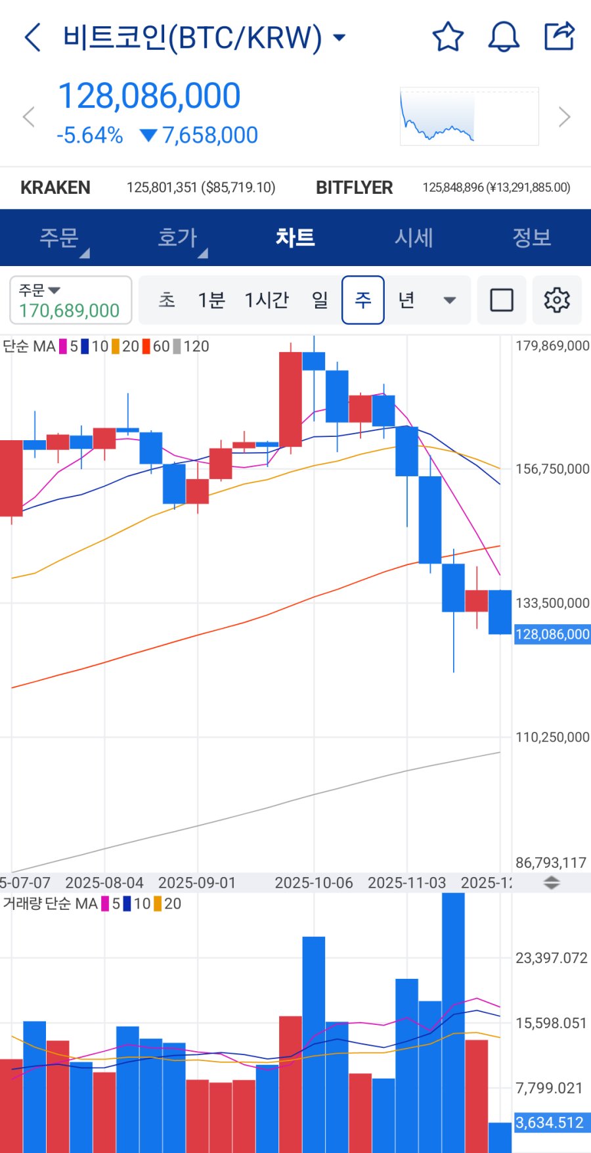Switch to 일 (daily) chart interval
591x1153 pixels.
(x=320, y=300)
